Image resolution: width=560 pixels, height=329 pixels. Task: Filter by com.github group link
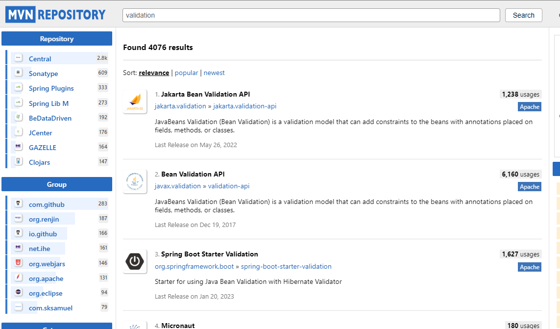pos(47,204)
